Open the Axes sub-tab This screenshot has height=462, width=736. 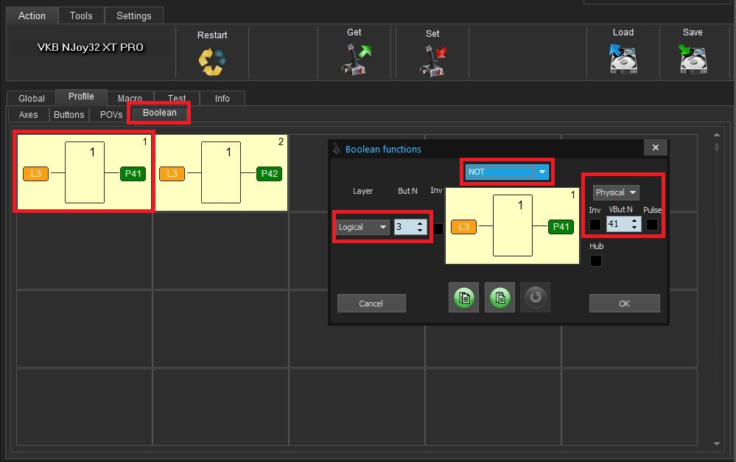click(x=29, y=115)
